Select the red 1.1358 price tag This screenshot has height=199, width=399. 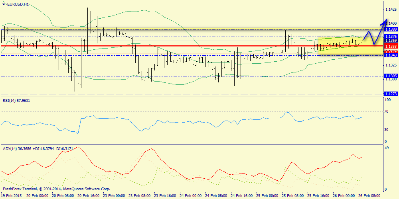[391, 47]
